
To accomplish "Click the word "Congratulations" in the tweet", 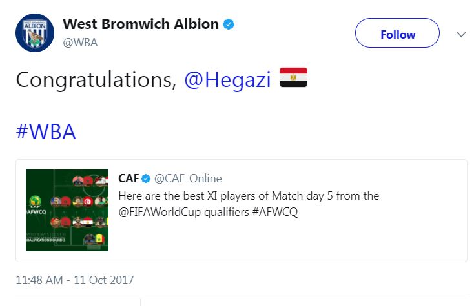I will tap(96, 80).
